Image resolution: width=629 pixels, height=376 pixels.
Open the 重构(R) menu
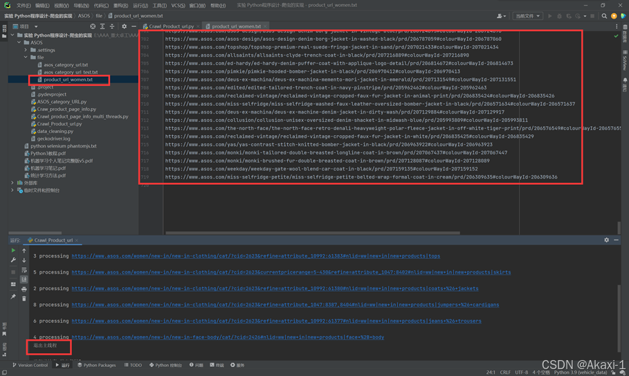point(120,6)
